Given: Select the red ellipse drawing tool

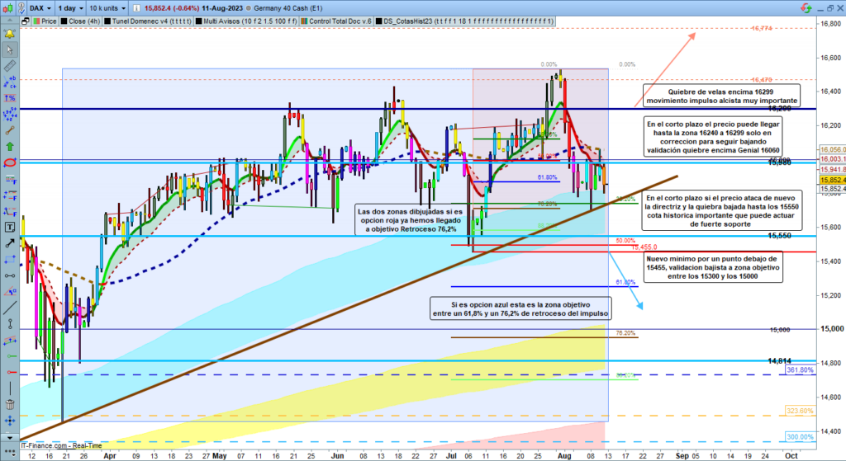Looking at the screenshot, I should click(9, 163).
